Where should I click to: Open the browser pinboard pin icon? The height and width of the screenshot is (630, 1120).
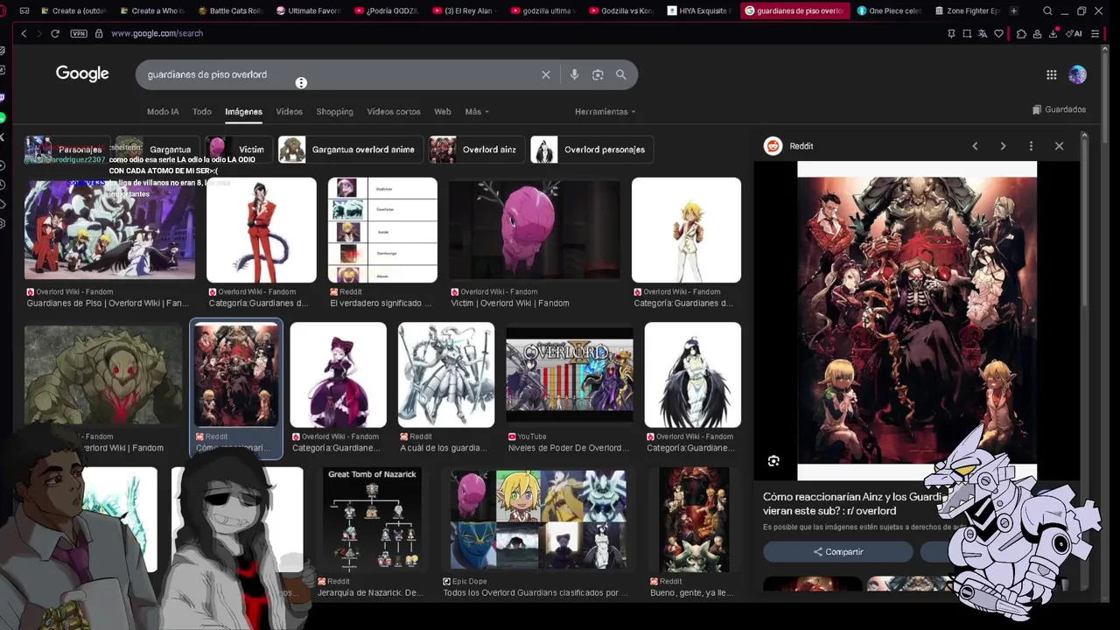click(x=951, y=33)
